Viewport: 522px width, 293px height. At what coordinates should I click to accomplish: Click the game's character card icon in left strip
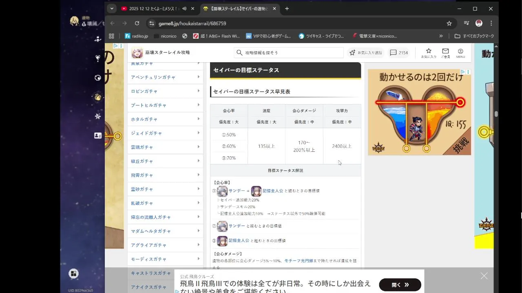coord(98,136)
